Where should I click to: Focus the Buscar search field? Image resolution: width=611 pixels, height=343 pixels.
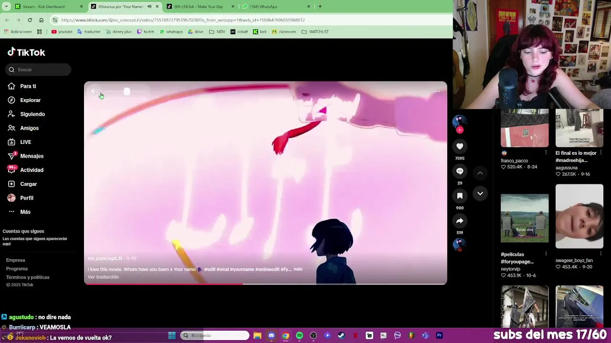coord(38,70)
